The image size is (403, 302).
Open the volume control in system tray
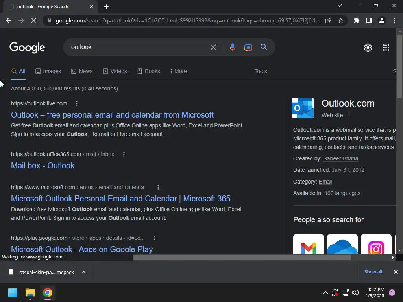point(355,293)
